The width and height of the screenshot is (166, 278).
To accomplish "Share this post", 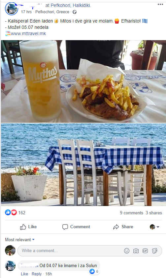I will pyautogui.click(x=123, y=227).
